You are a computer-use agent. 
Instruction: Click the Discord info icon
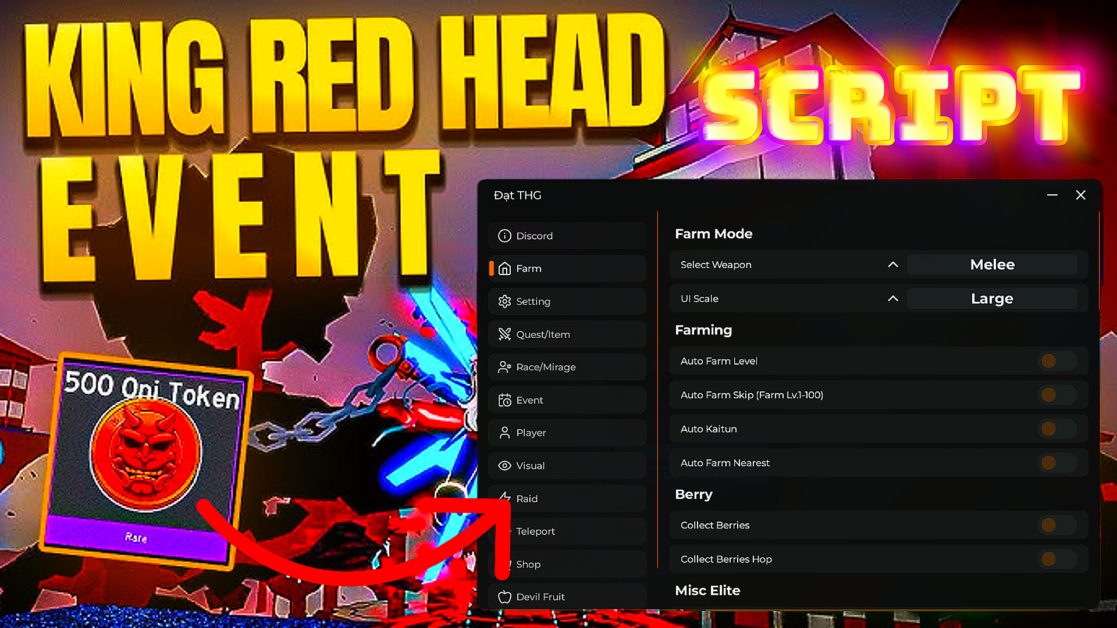click(504, 235)
